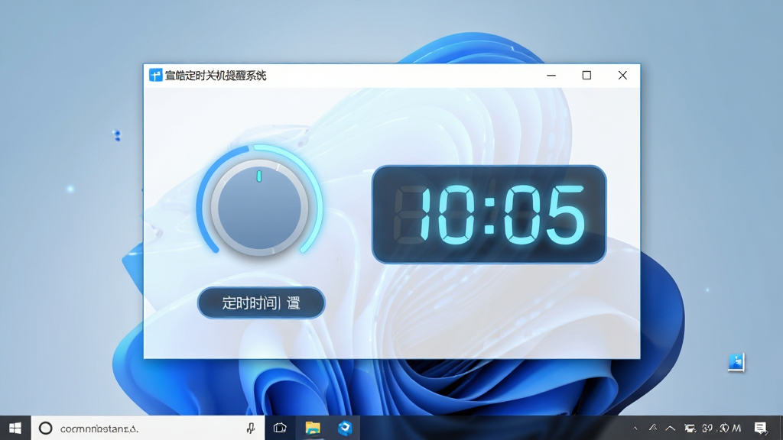Viewport: 783px width, 440px height.
Task: Maximize the shutdown reminder window
Action: pos(586,76)
